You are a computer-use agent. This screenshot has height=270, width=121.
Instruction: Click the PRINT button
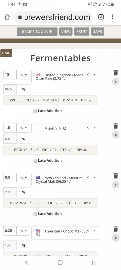[82, 31]
